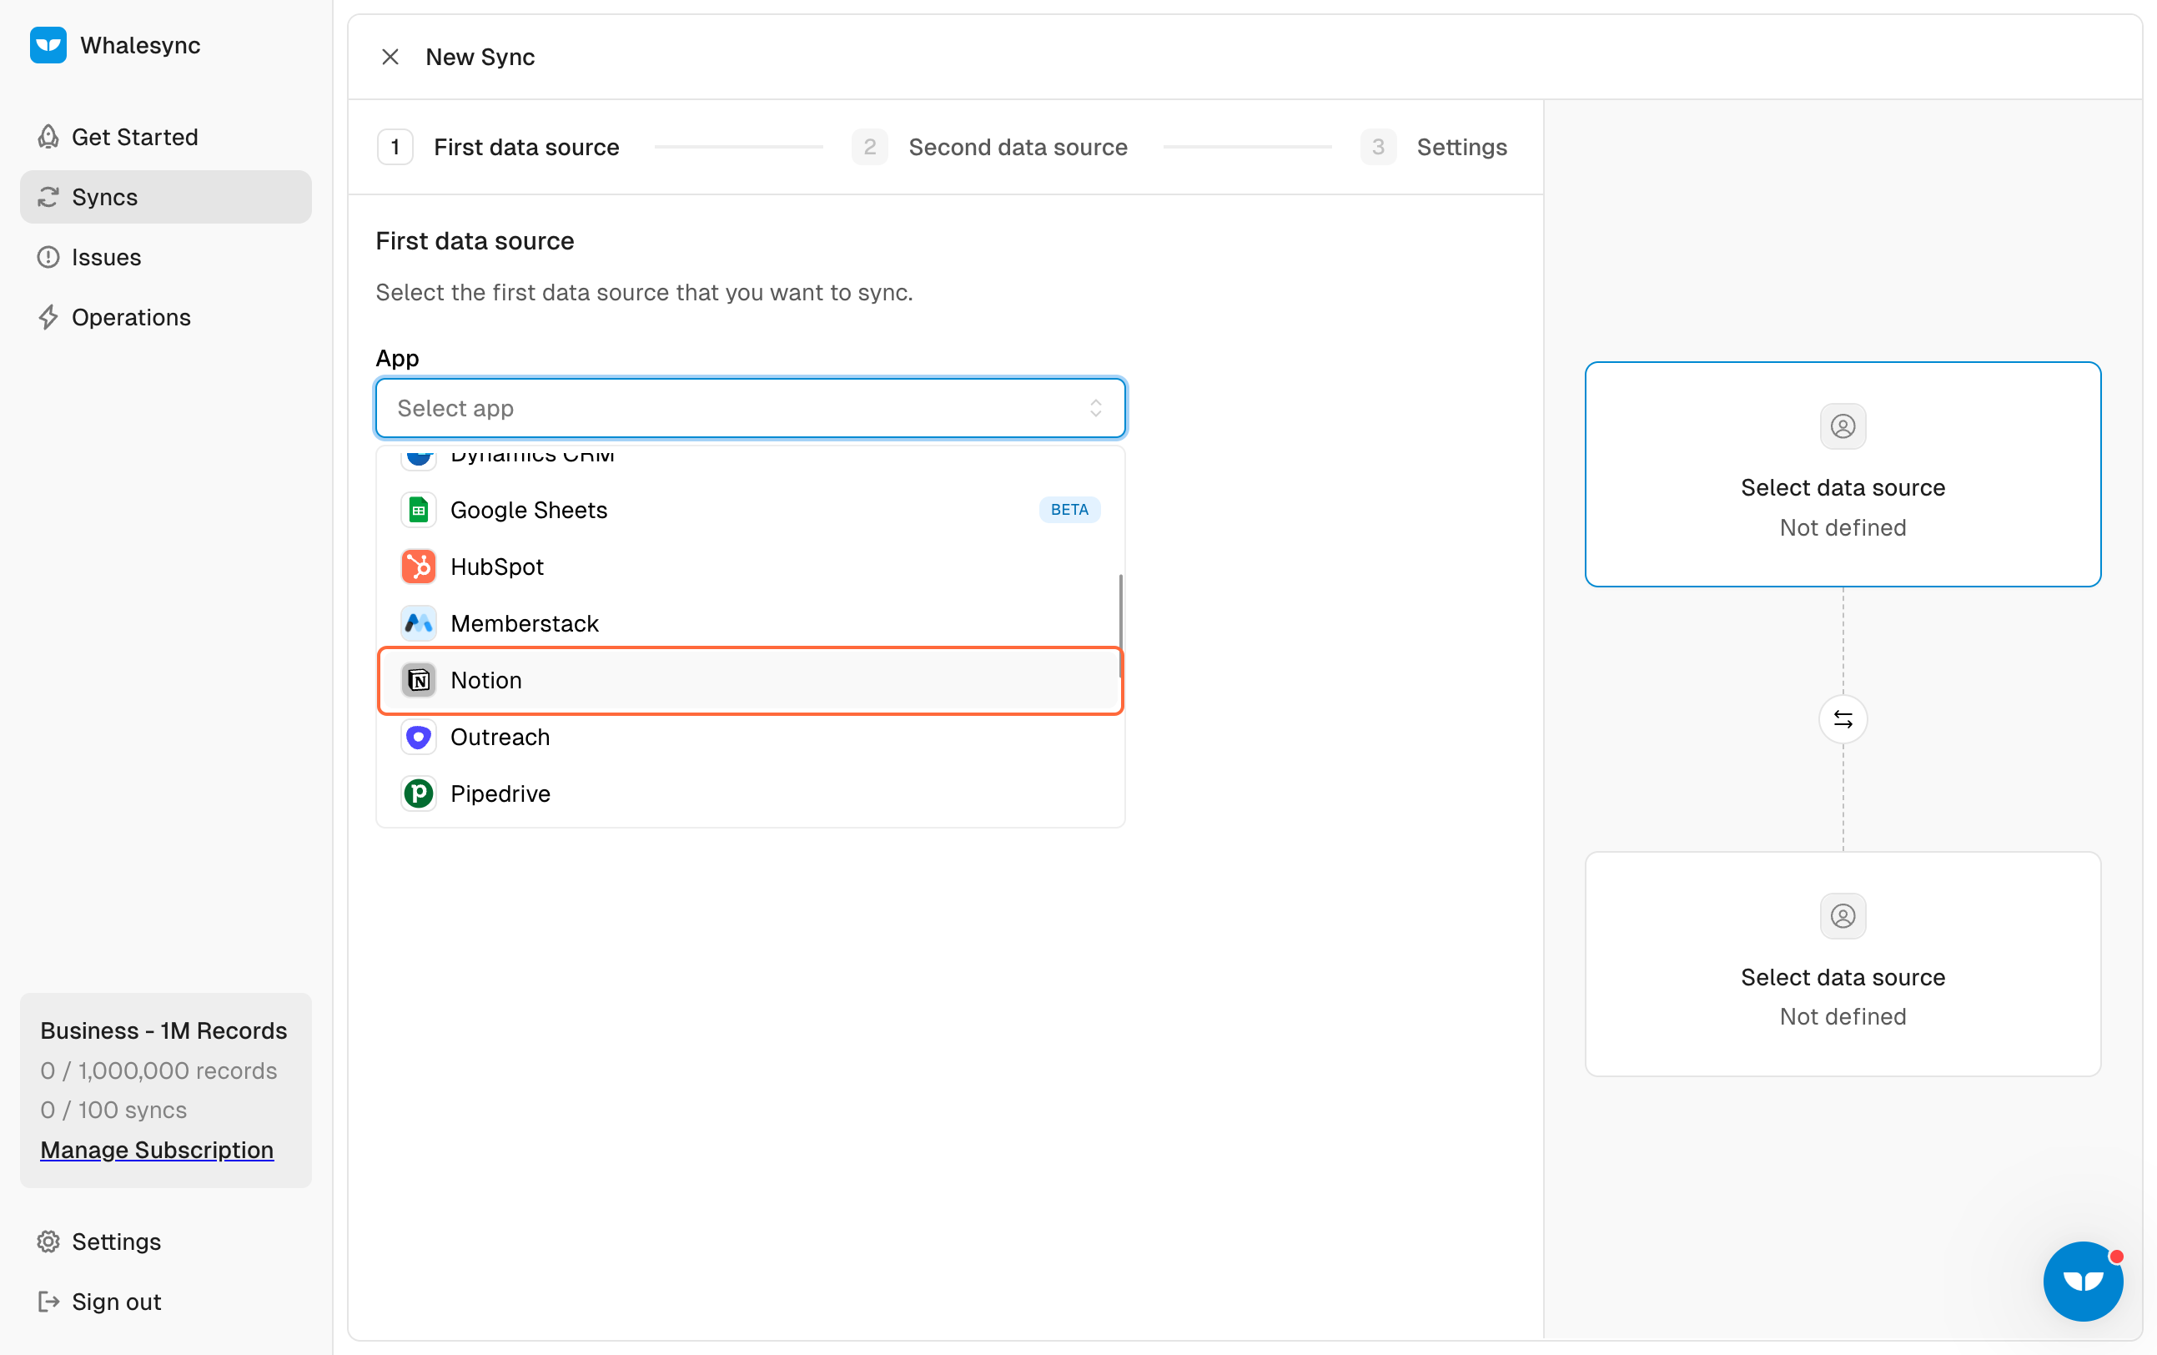
Task: Open Manage Subscription link
Action: coord(157,1149)
